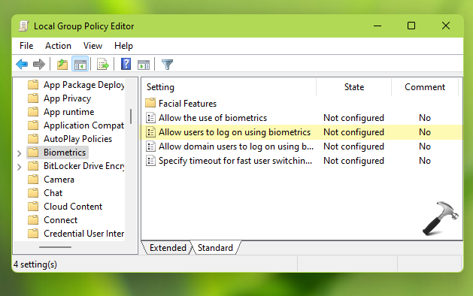
Task: Select Specify timeout for fast user switching
Action: tap(235, 161)
